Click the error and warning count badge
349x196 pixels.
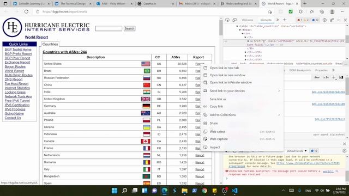303,20
